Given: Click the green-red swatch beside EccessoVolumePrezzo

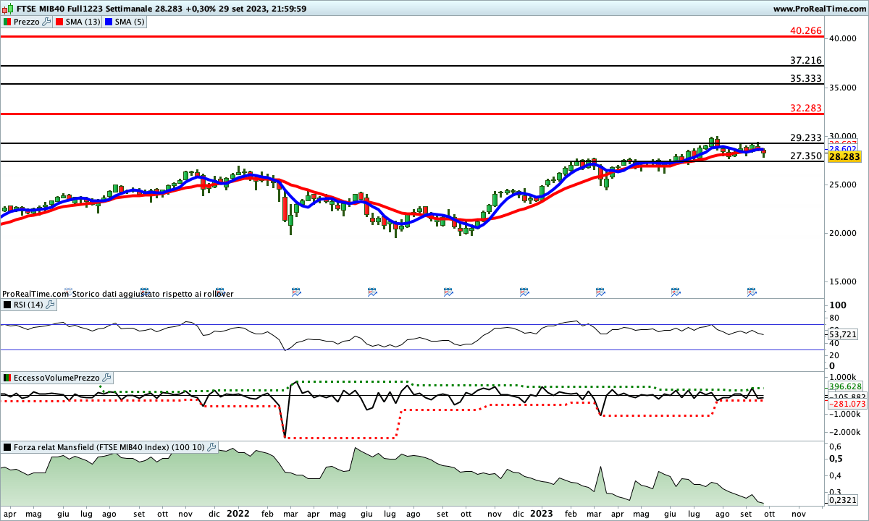Looking at the screenshot, I should [6, 377].
